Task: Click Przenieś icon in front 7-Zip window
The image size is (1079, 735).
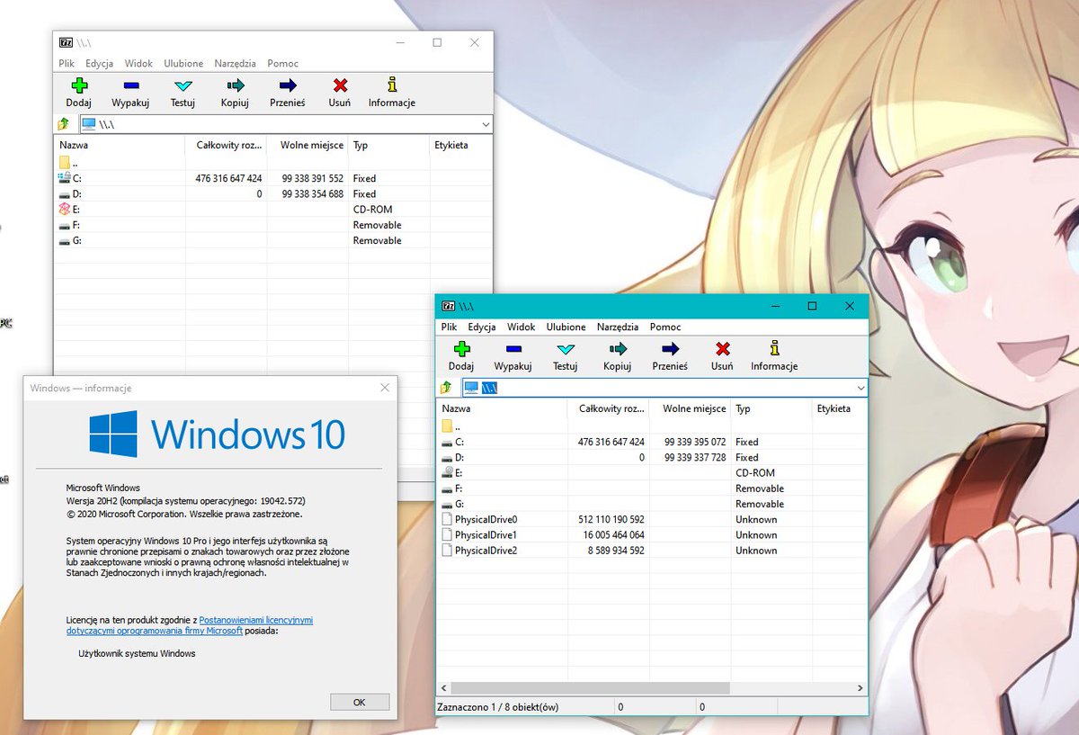Action: 670,349
